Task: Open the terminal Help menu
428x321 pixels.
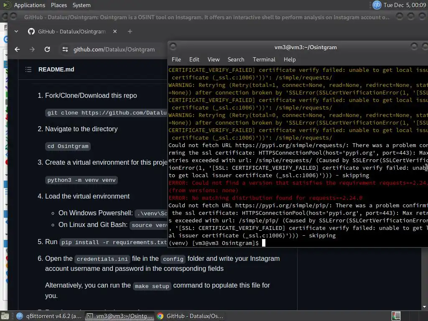Action: click(290, 59)
